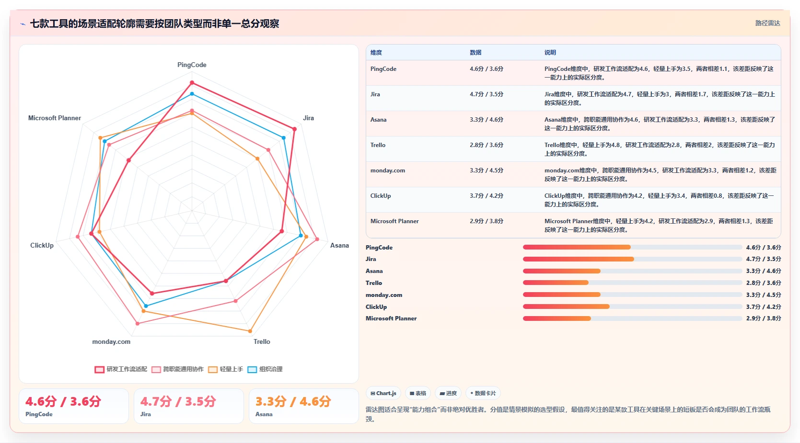Toggle the 研发工作流适配 legend series
The height and width of the screenshot is (443, 800).
121,369
